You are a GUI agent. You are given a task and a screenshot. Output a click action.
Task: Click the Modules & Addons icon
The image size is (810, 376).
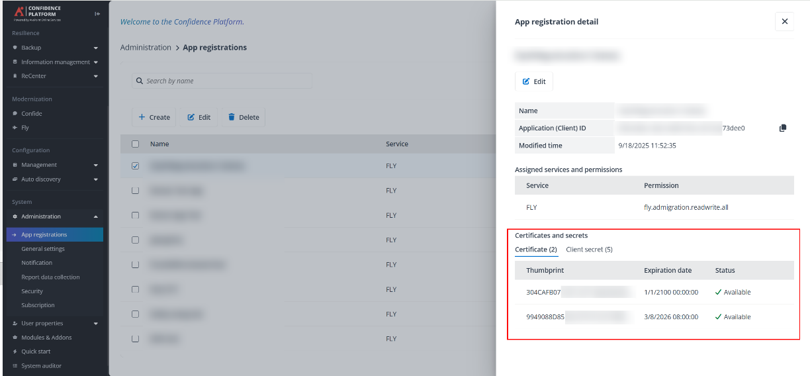(15, 338)
